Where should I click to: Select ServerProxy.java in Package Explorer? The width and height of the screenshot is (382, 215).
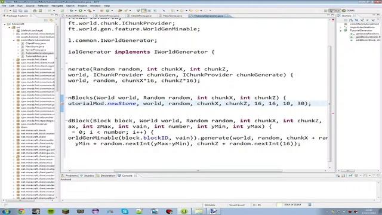pos(36,50)
